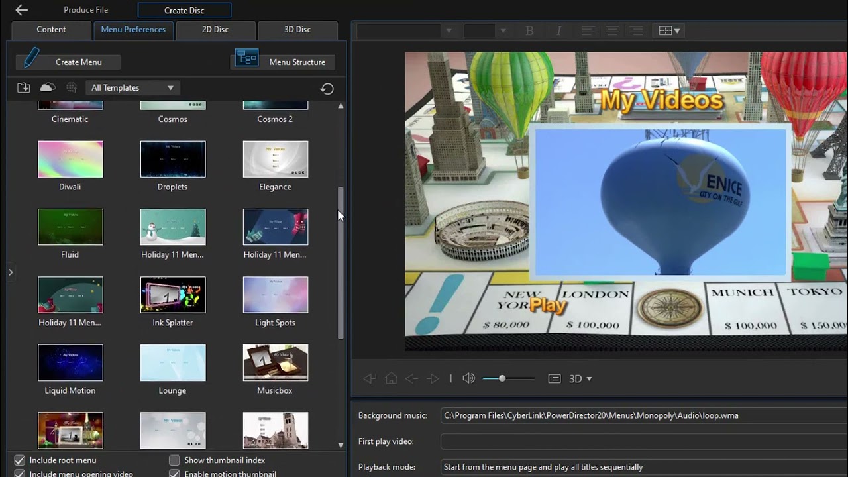Click the video thumbnail in menu preview
848x477 pixels.
coord(661,201)
